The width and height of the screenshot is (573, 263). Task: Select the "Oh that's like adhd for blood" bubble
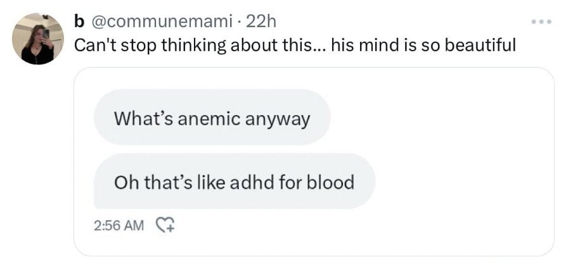pos(234,182)
